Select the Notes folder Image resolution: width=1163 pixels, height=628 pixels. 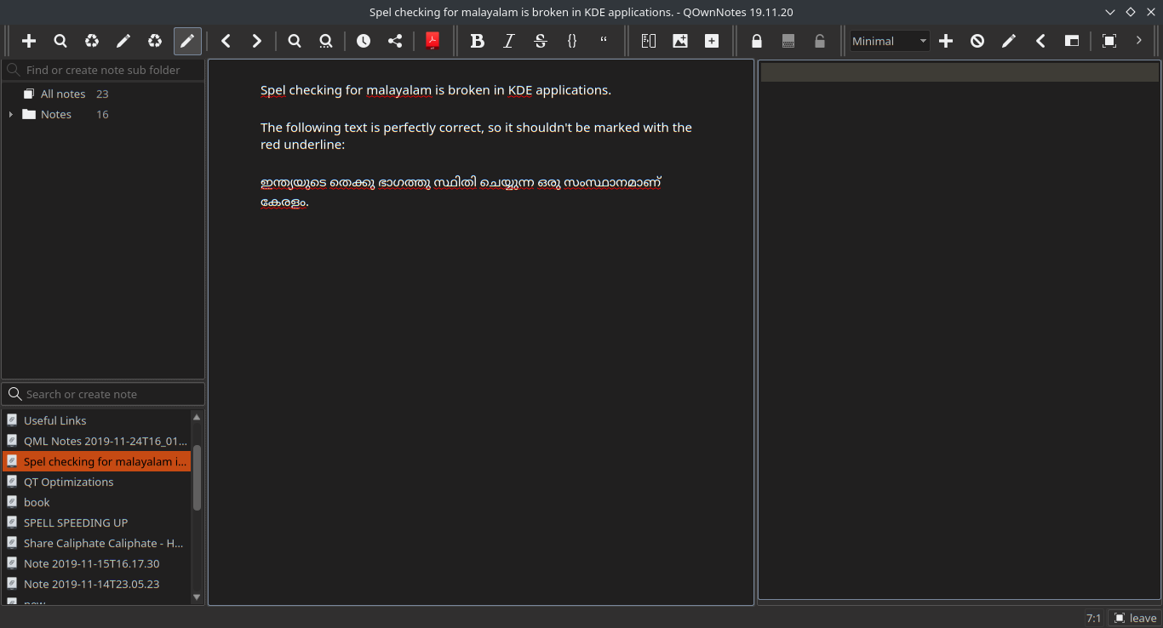click(56, 114)
